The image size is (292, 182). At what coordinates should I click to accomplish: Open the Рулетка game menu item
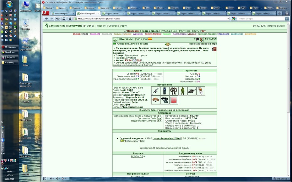coord(165,31)
